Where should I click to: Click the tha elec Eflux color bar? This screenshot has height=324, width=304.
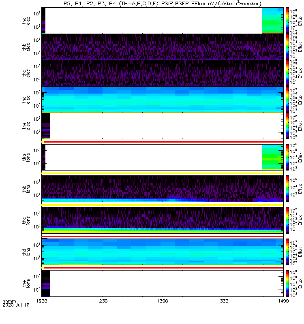(287, 20)
